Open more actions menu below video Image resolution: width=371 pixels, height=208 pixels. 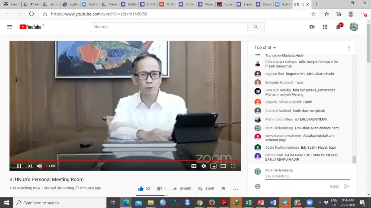(x=235, y=189)
